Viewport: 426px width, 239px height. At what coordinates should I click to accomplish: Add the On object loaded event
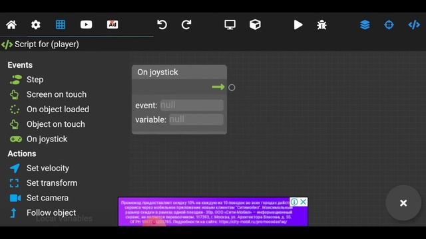[x=58, y=110]
